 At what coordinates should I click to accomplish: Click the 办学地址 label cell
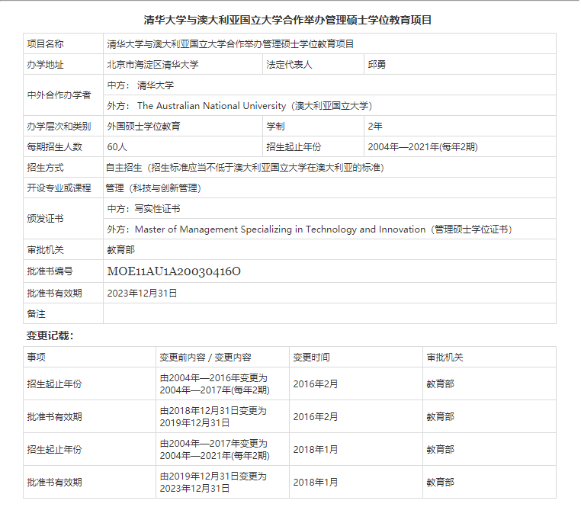click(x=63, y=65)
